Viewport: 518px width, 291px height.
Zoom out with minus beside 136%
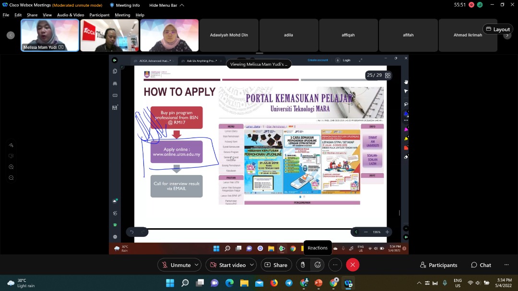(365, 232)
